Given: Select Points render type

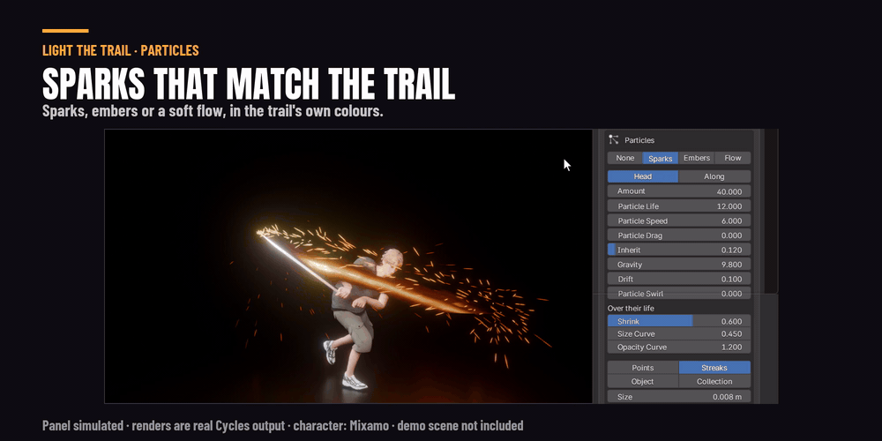Looking at the screenshot, I should coord(643,368).
